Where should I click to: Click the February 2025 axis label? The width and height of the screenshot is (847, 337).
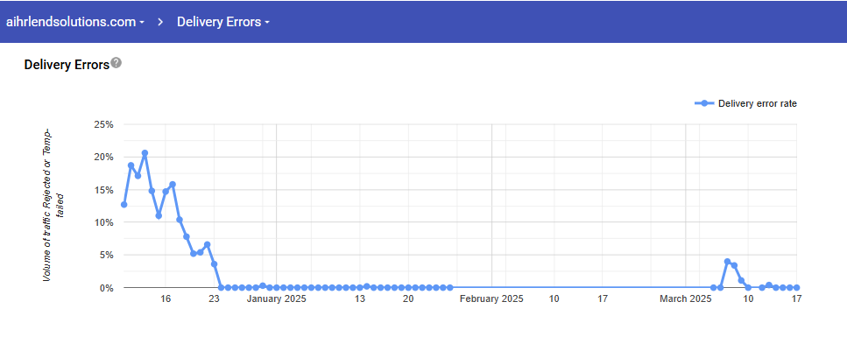pos(491,298)
